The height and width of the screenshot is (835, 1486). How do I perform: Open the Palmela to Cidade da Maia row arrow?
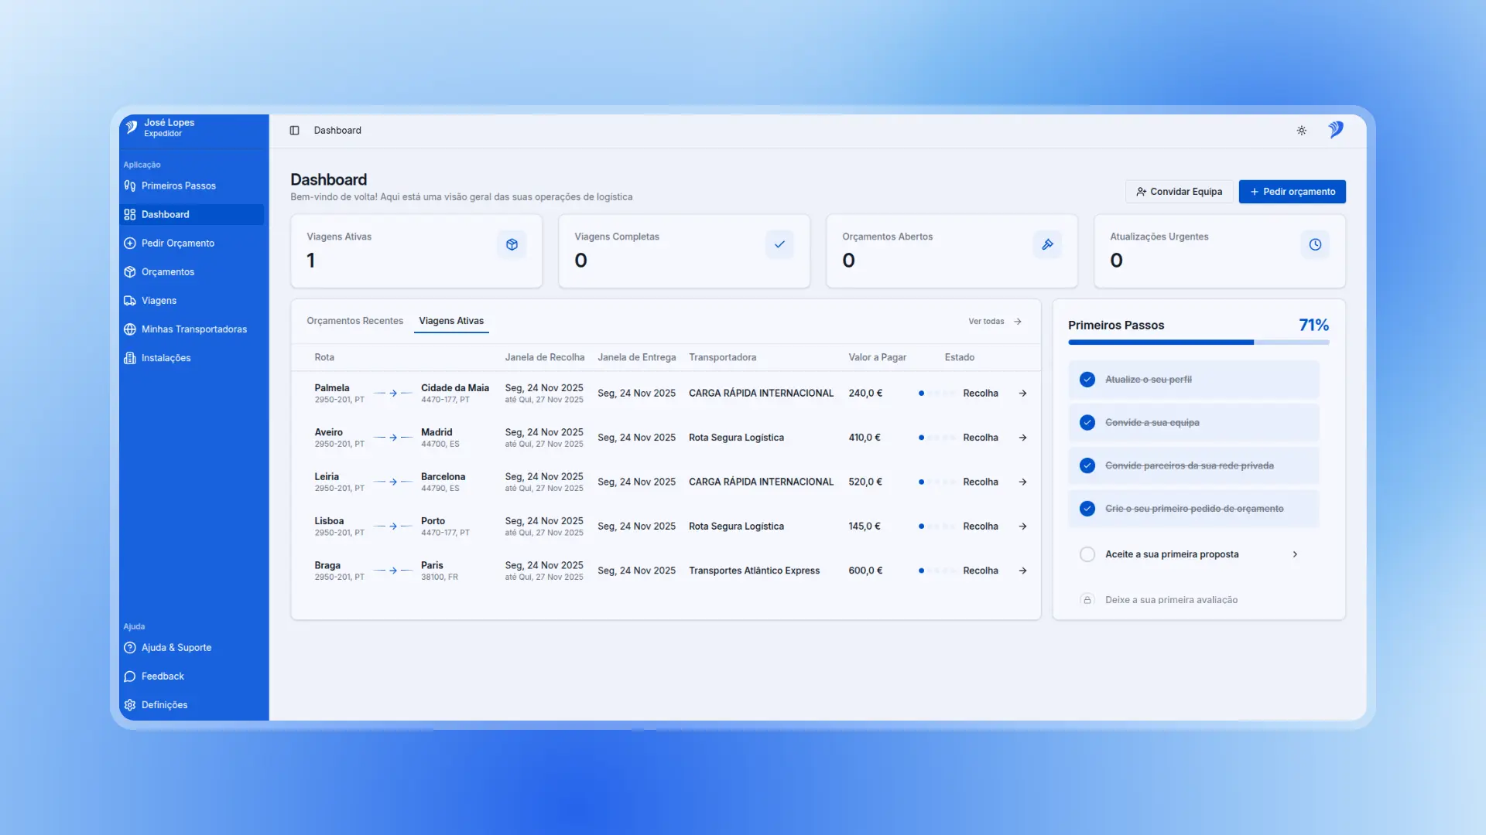pyautogui.click(x=1022, y=394)
